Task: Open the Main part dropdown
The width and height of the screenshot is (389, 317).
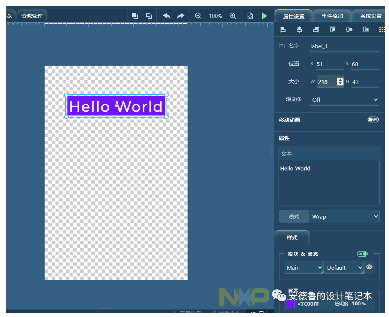Action: click(x=304, y=267)
